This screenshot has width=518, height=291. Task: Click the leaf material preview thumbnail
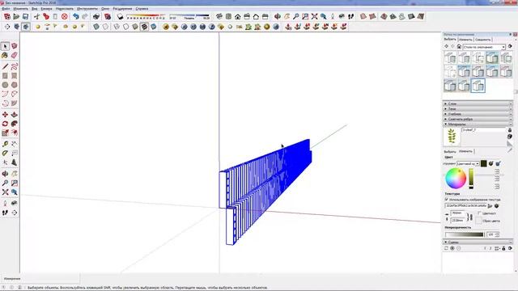452,137
